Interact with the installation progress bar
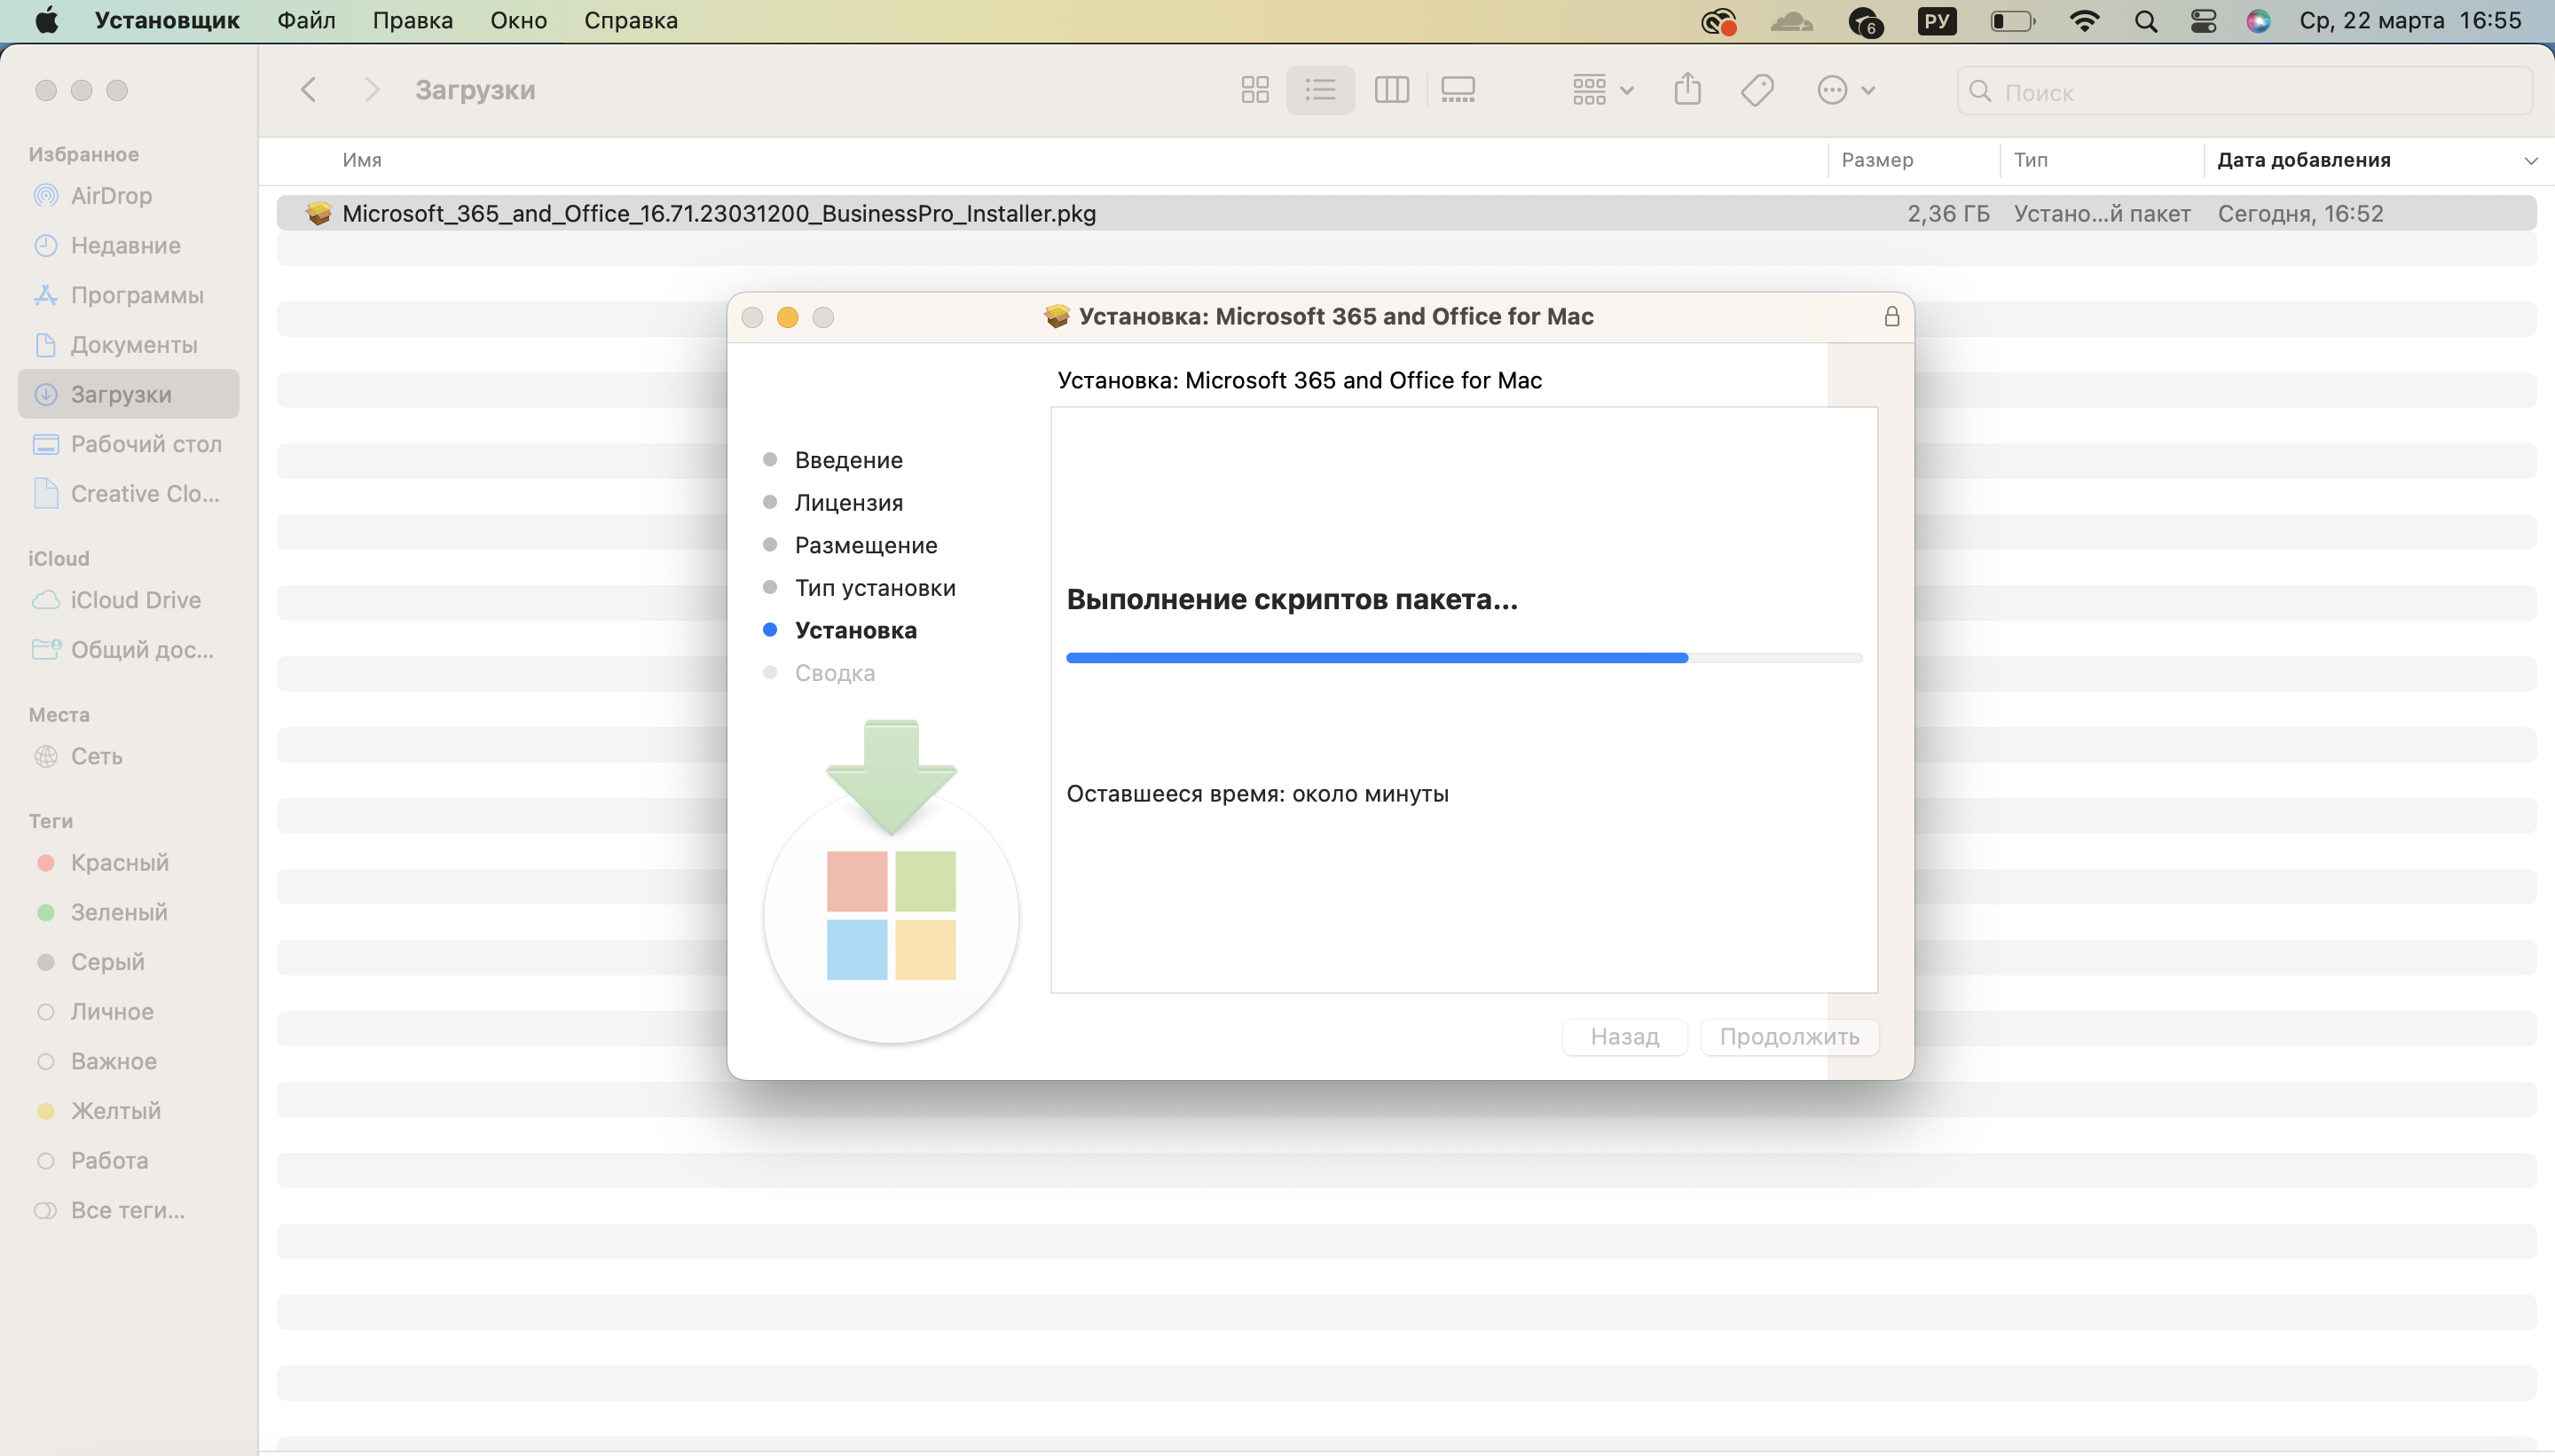The image size is (2555, 1456). tap(1464, 658)
